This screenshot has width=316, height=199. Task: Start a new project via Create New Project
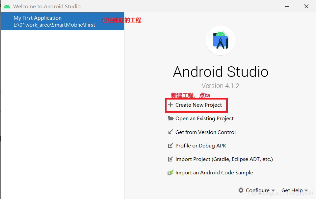click(x=198, y=105)
